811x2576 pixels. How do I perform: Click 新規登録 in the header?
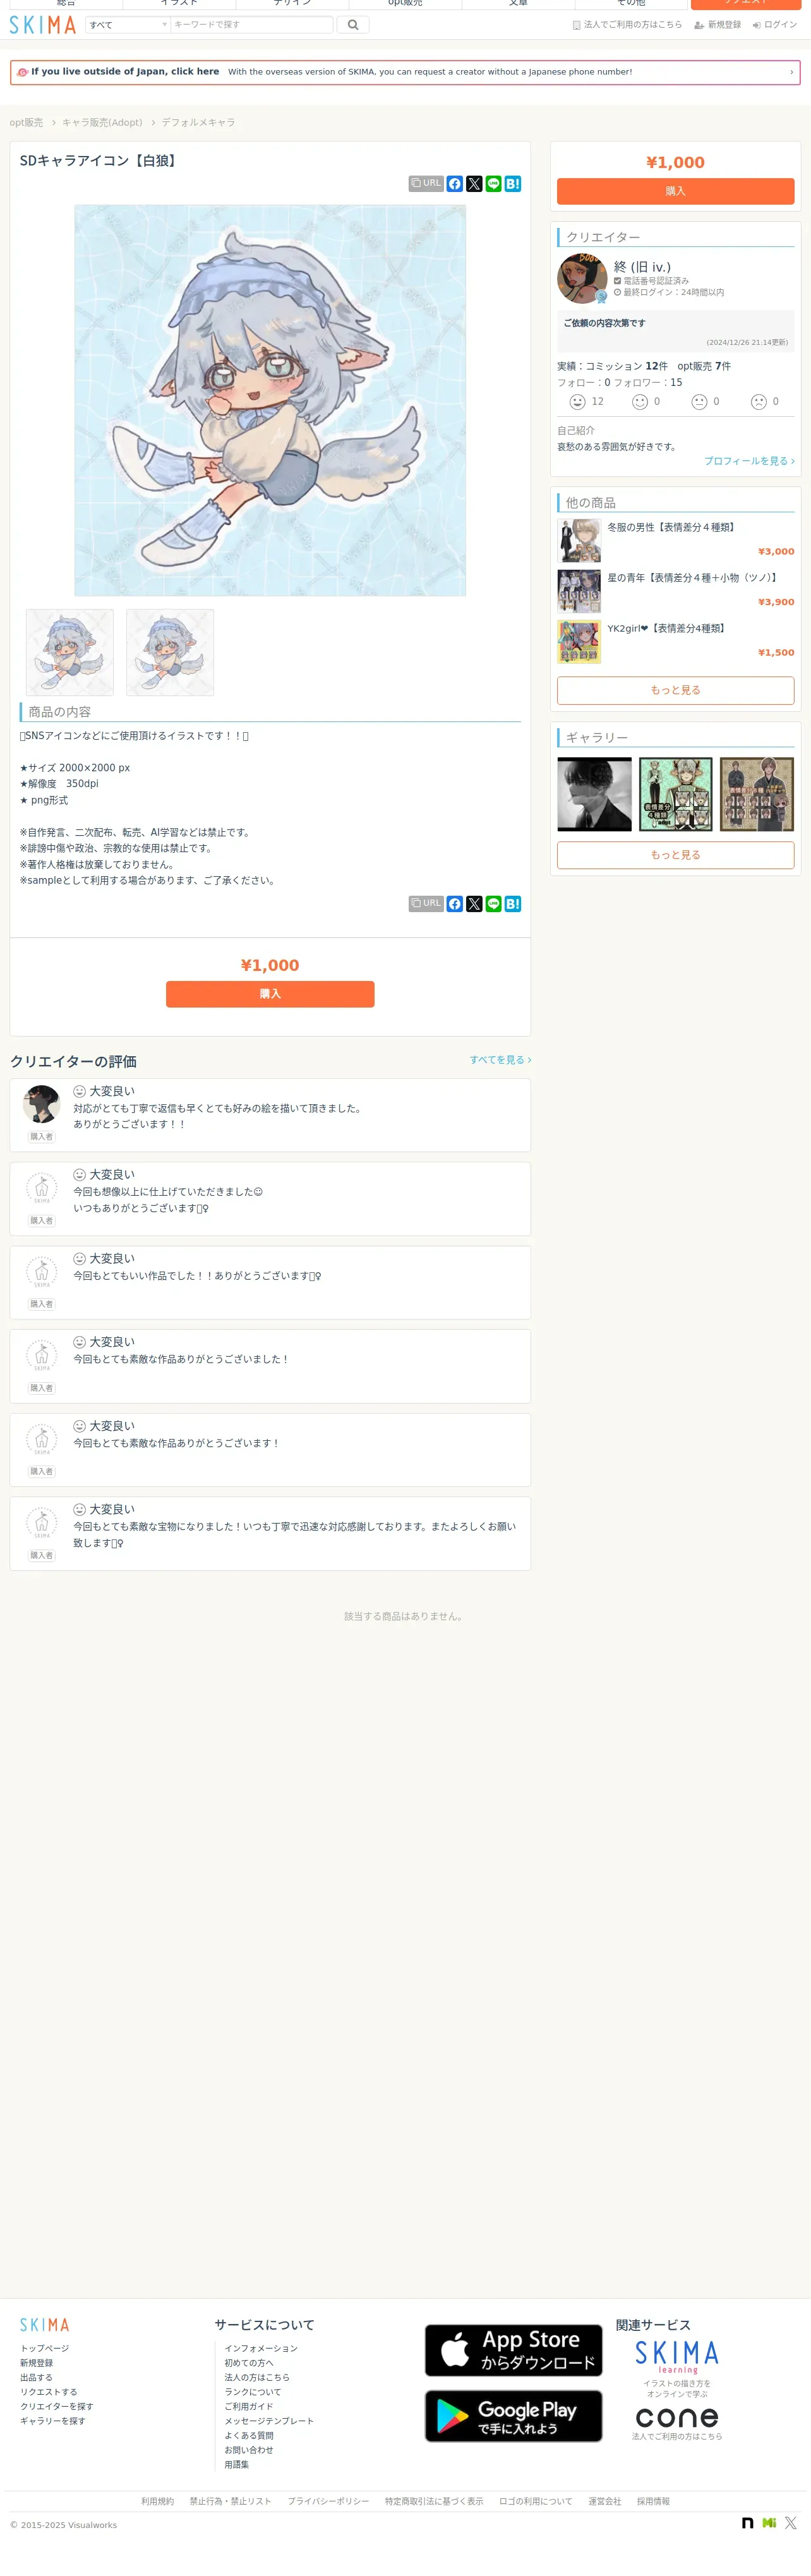[718, 25]
